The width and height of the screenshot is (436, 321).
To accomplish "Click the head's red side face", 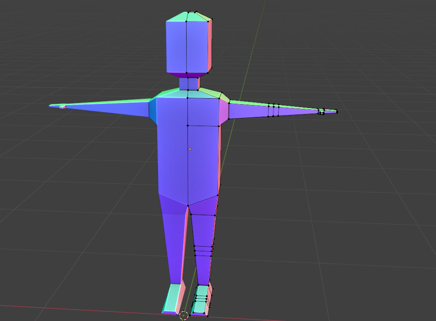I will pyautogui.click(x=210, y=46).
